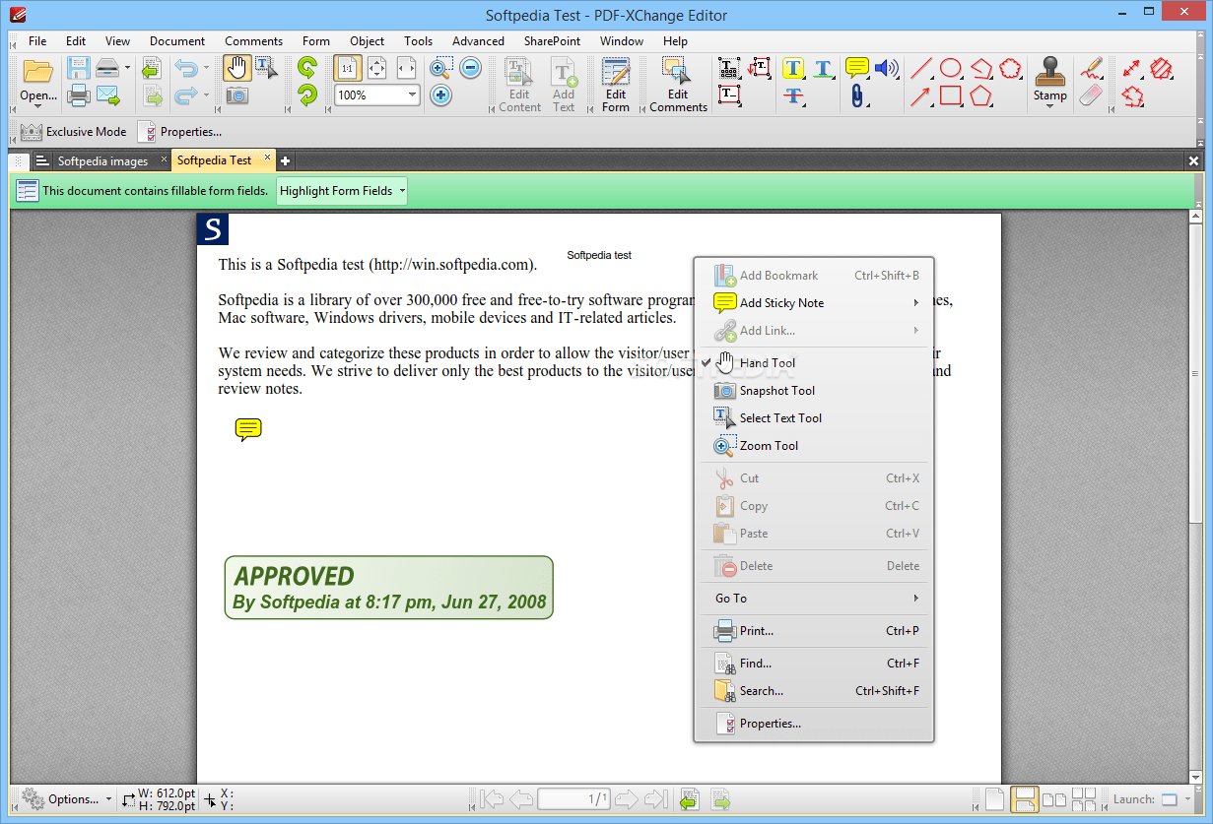
Task: Select the Select Text tool toolbar icon
Action: tap(266, 68)
